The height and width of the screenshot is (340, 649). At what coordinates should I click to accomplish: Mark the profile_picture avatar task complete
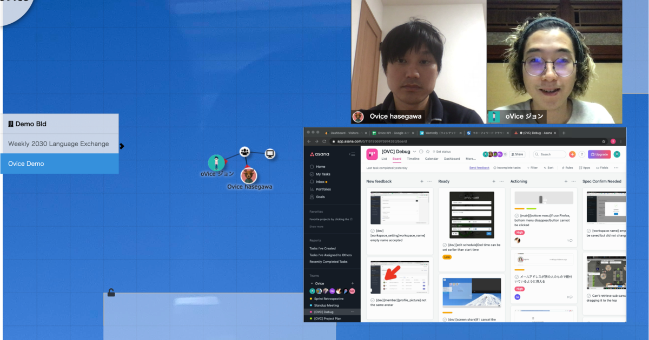[373, 300]
